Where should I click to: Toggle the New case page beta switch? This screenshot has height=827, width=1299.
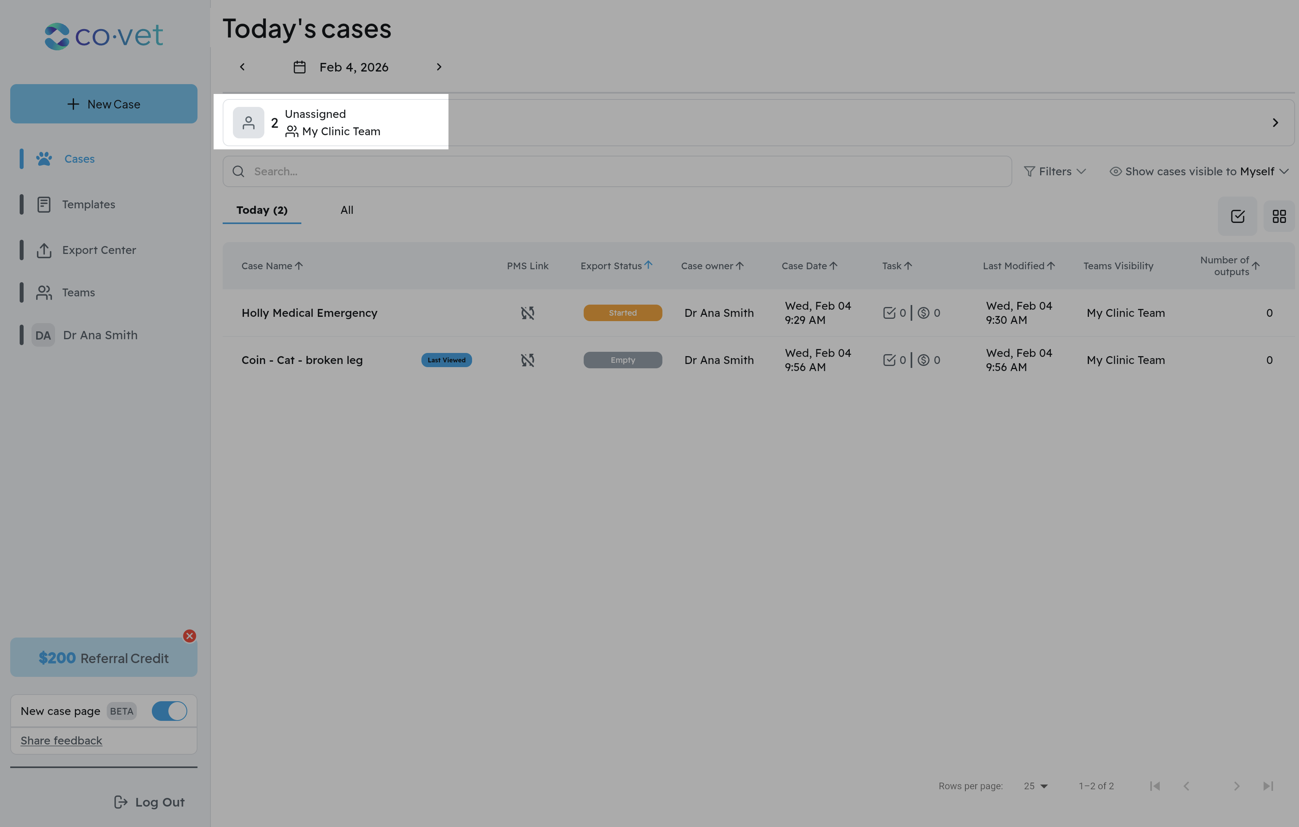pyautogui.click(x=169, y=711)
